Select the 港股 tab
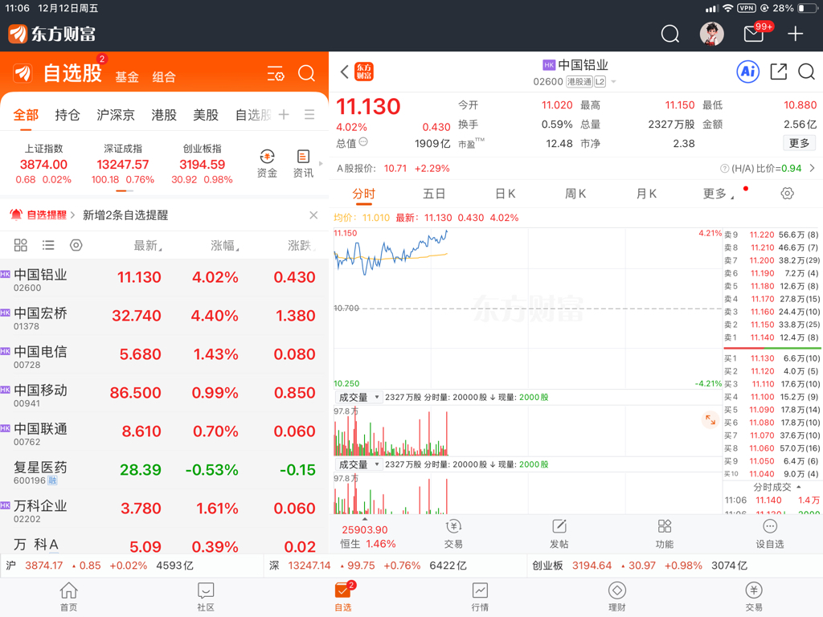The height and width of the screenshot is (617, 823). point(164,114)
